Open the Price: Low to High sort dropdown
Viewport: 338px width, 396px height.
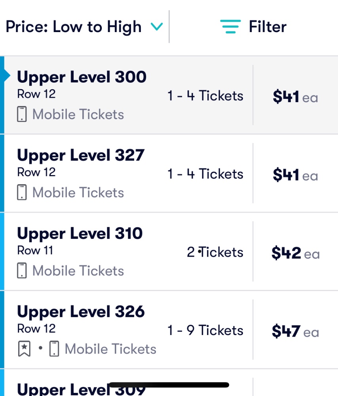84,27
